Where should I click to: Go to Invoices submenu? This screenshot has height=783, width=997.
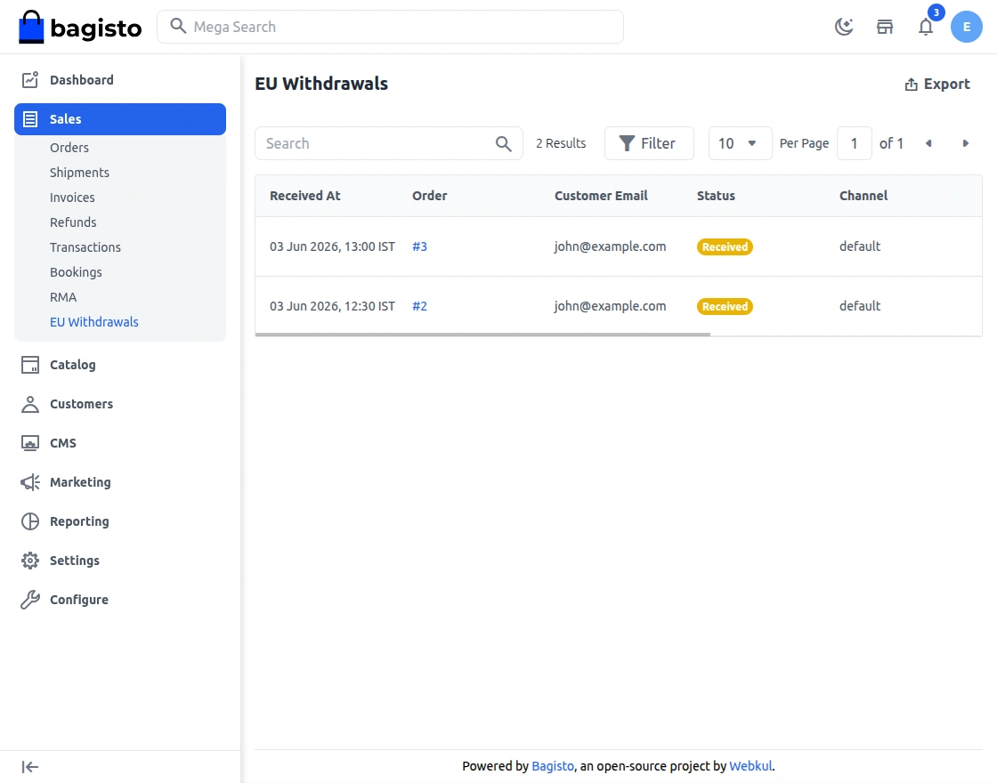[x=72, y=198]
